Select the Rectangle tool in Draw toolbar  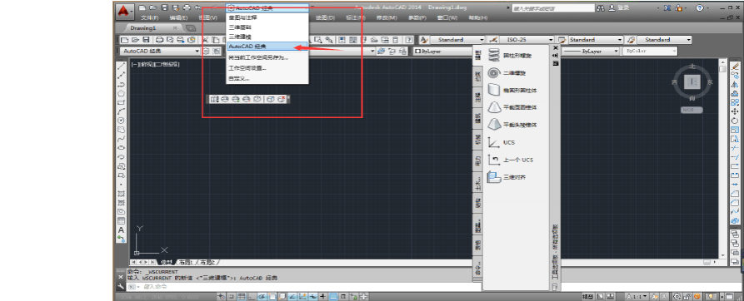122,101
